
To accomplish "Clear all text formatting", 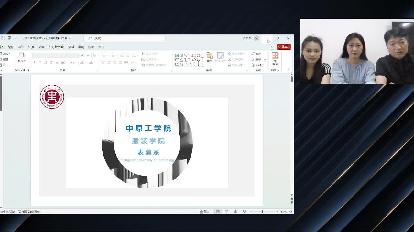I will (94, 55).
